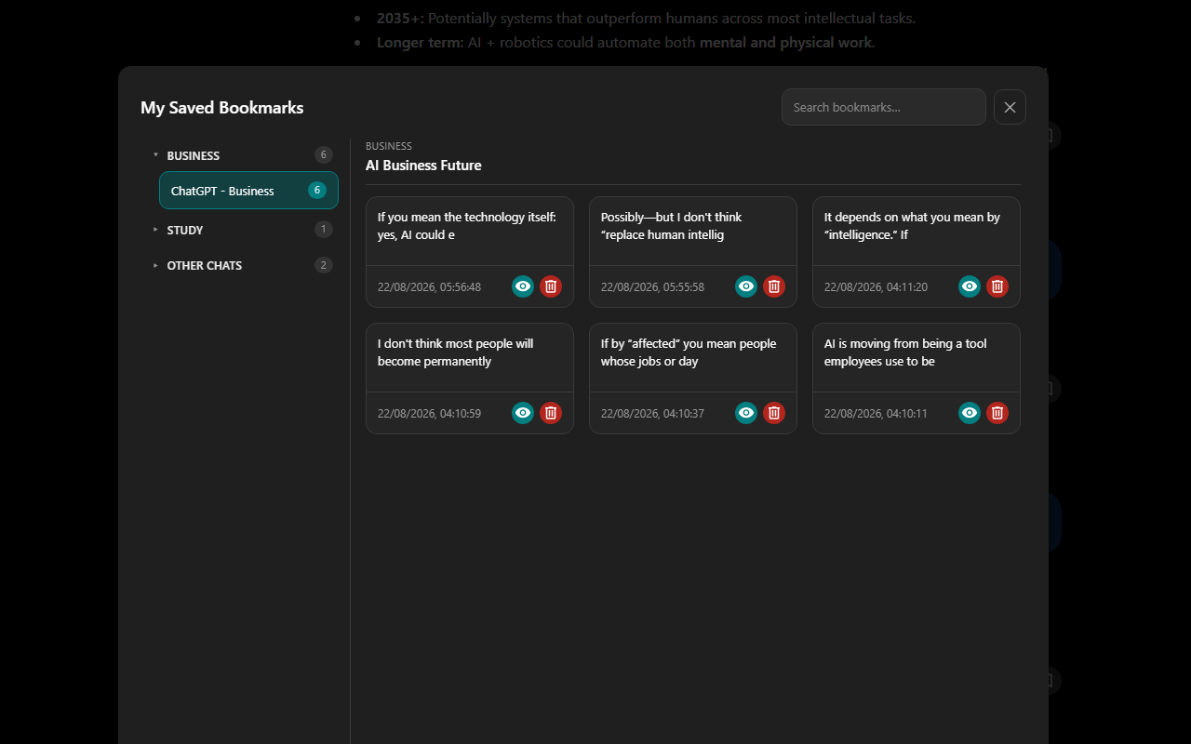Click the timestamp 22/08/2026, 04:10:11
Viewport: 1191px width, 744px height.
[876, 414]
